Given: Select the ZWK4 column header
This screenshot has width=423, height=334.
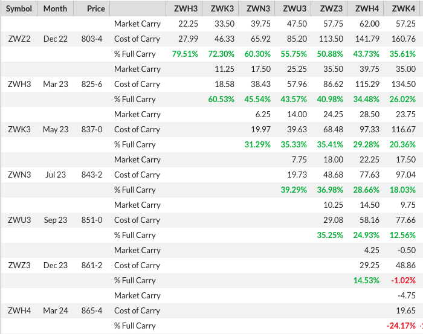Looking at the screenshot, I should [403, 8].
